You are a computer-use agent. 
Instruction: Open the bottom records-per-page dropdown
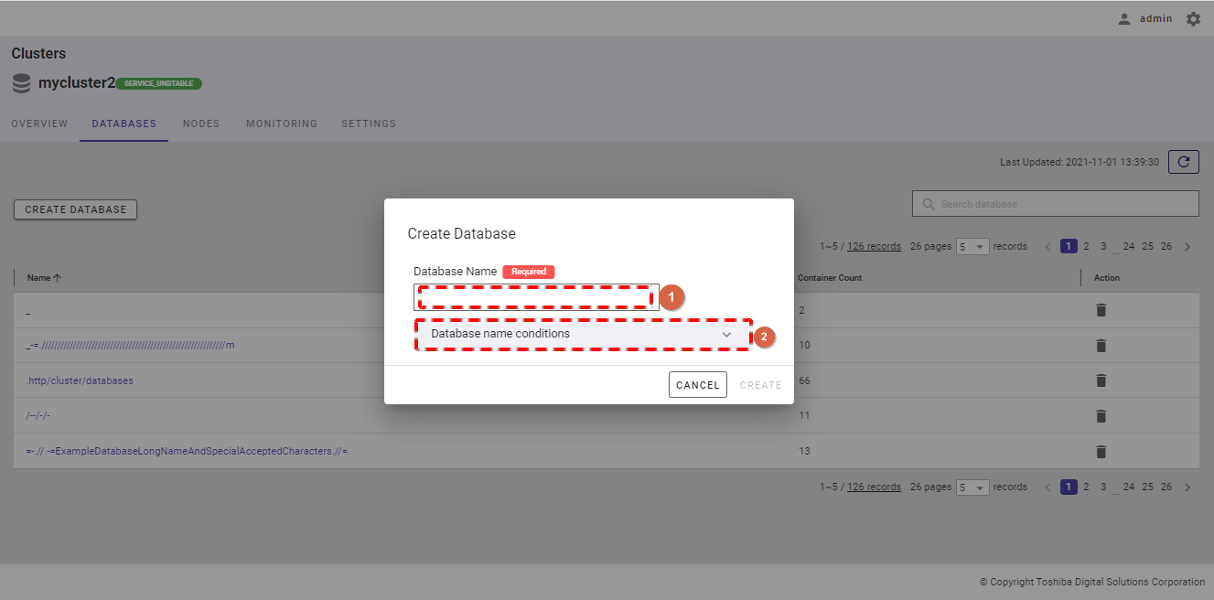point(972,487)
